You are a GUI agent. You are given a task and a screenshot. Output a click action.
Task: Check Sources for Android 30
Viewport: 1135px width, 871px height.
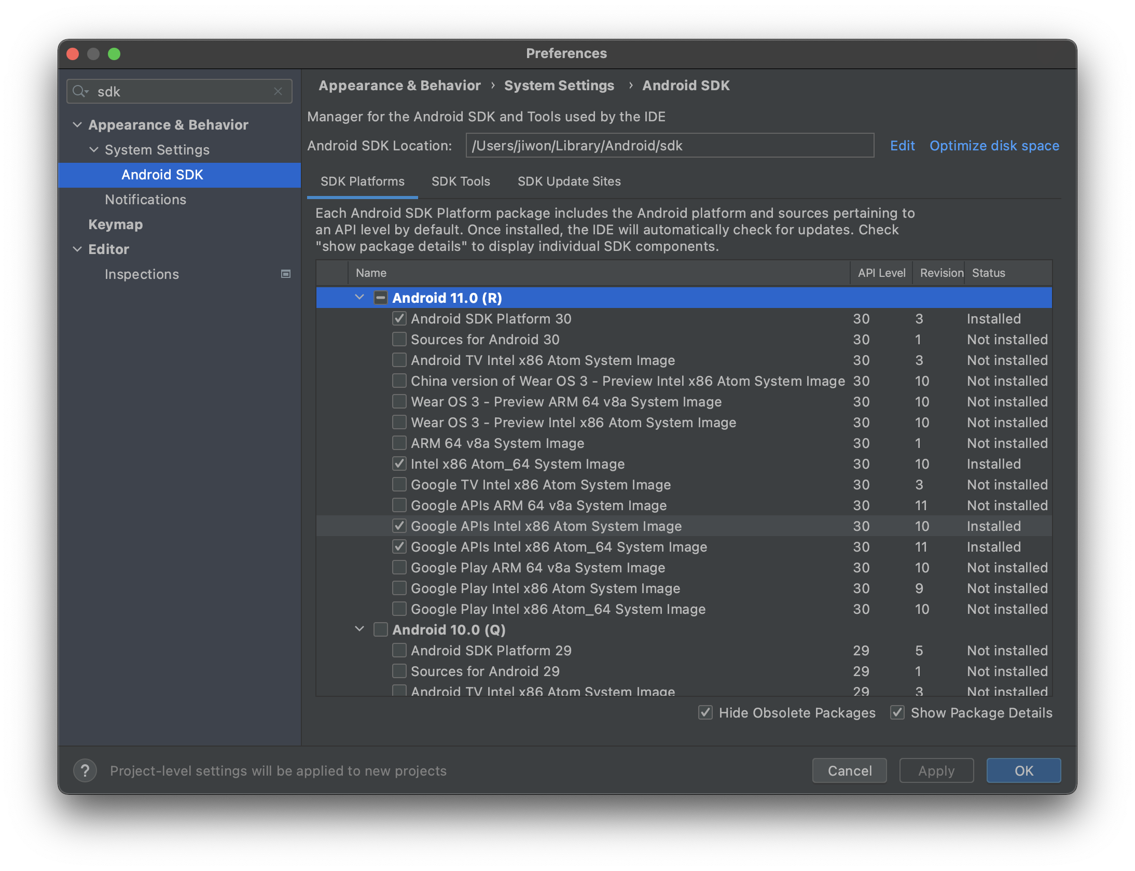pos(399,339)
